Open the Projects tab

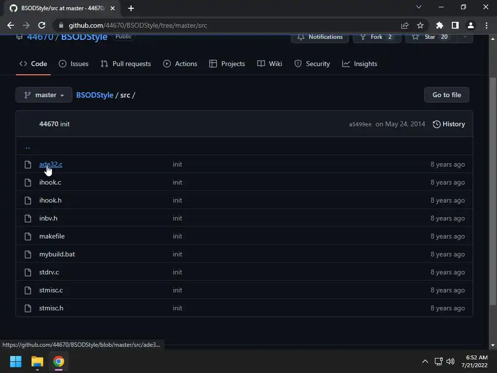click(227, 64)
